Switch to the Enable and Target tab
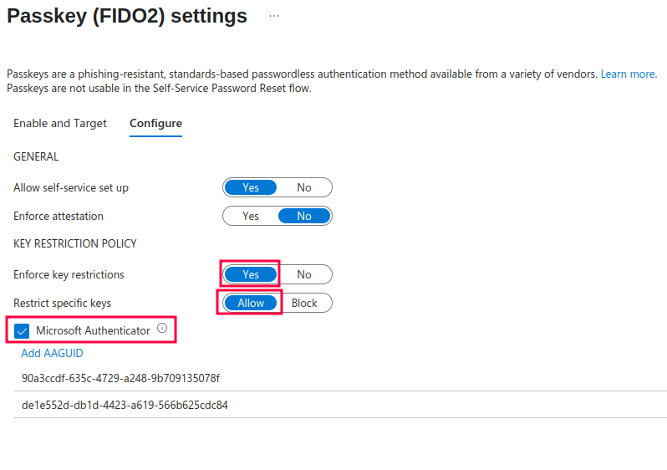 click(60, 124)
